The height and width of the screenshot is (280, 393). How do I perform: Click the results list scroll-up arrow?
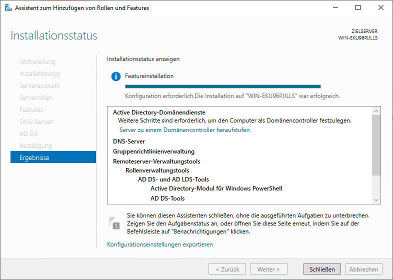[376, 111]
